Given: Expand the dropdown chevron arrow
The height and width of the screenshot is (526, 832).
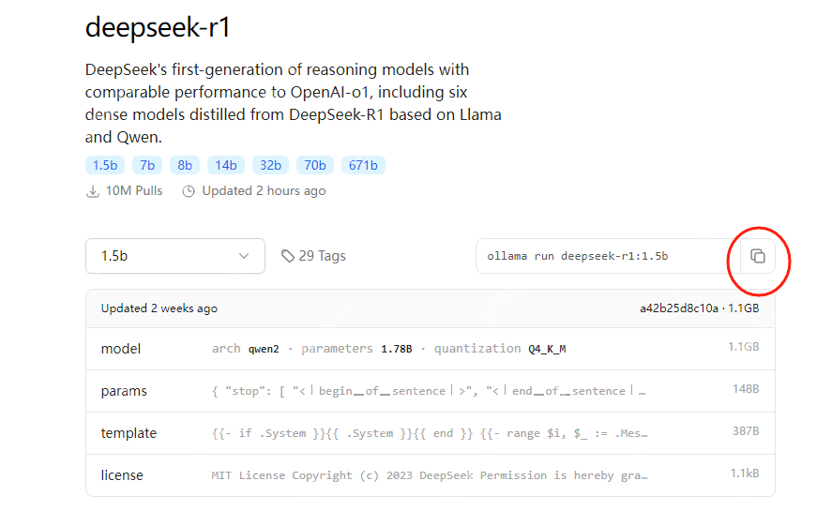Looking at the screenshot, I should (x=244, y=256).
